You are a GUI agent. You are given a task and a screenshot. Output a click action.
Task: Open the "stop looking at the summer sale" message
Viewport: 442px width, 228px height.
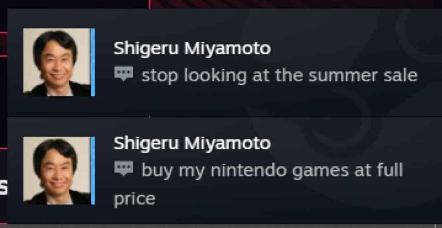click(x=279, y=76)
